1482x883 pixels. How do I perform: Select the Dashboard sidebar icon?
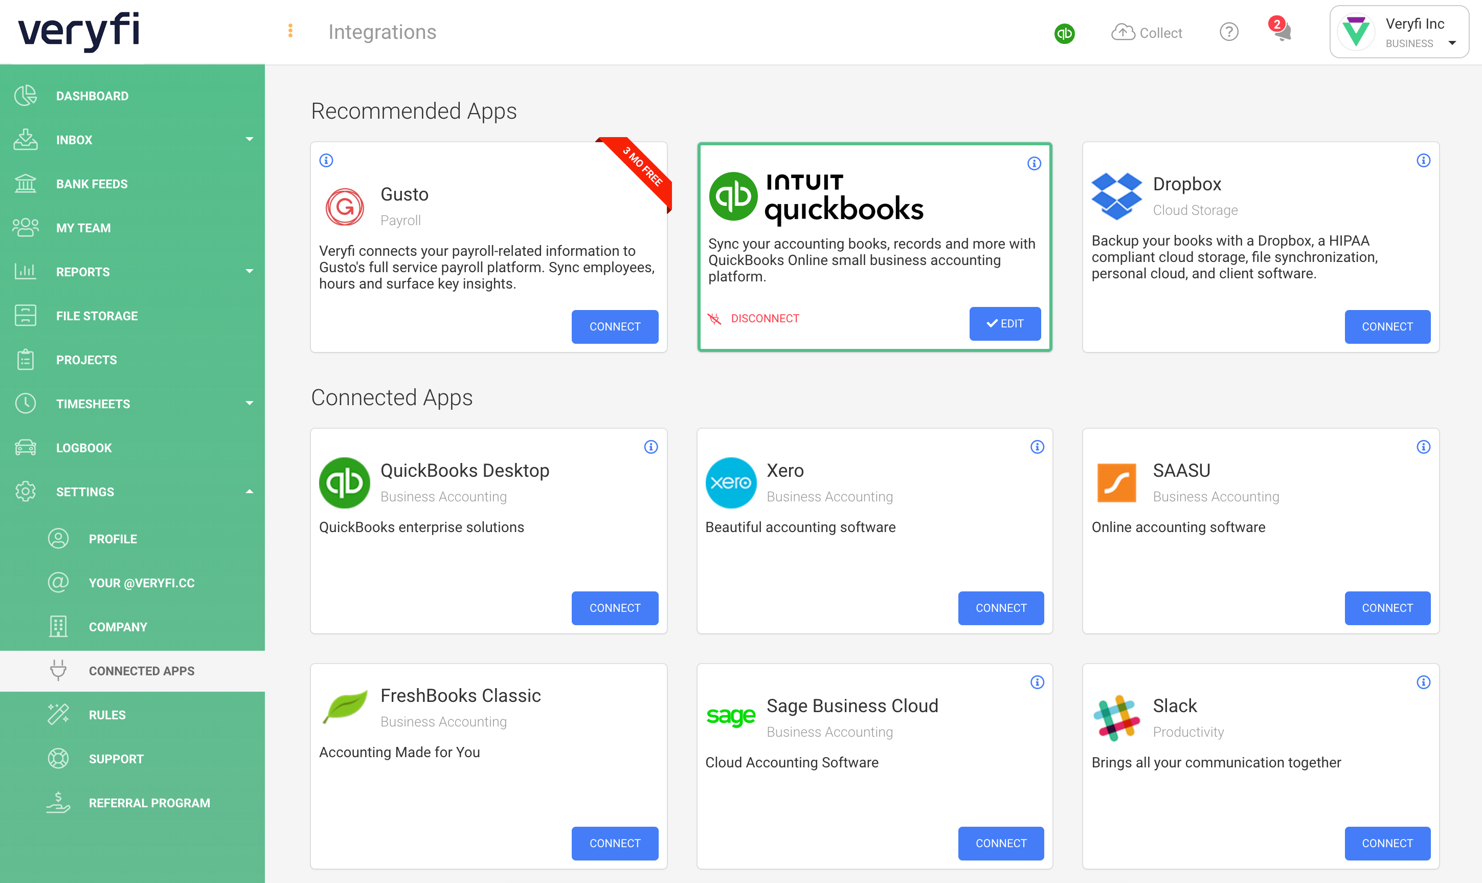[x=25, y=95]
